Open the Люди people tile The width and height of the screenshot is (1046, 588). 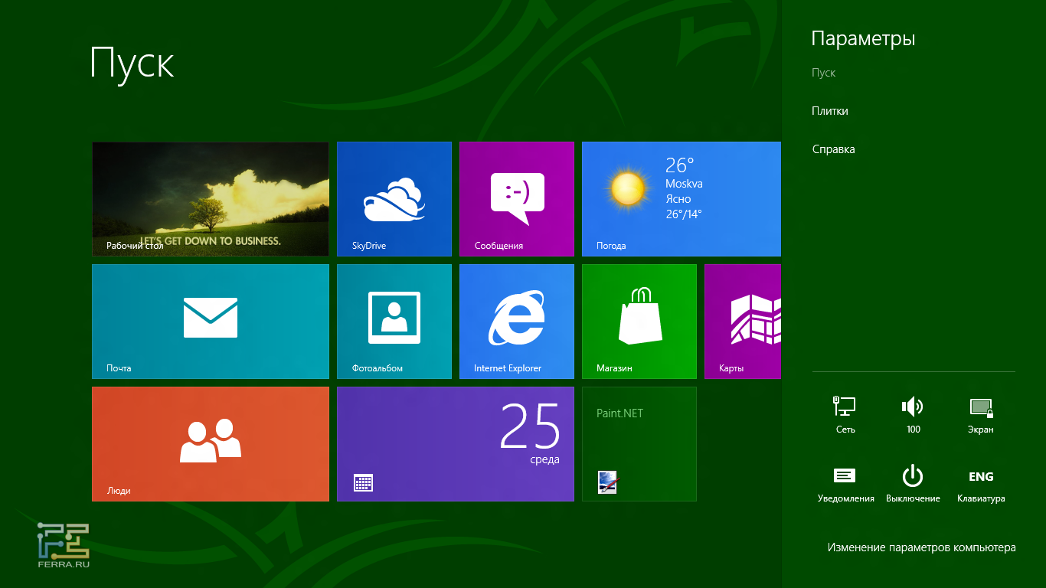[210, 444]
